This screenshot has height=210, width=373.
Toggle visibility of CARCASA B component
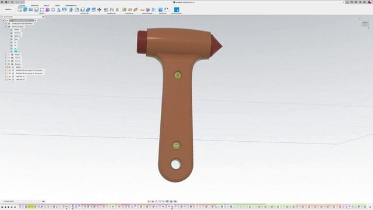pos(10,76)
